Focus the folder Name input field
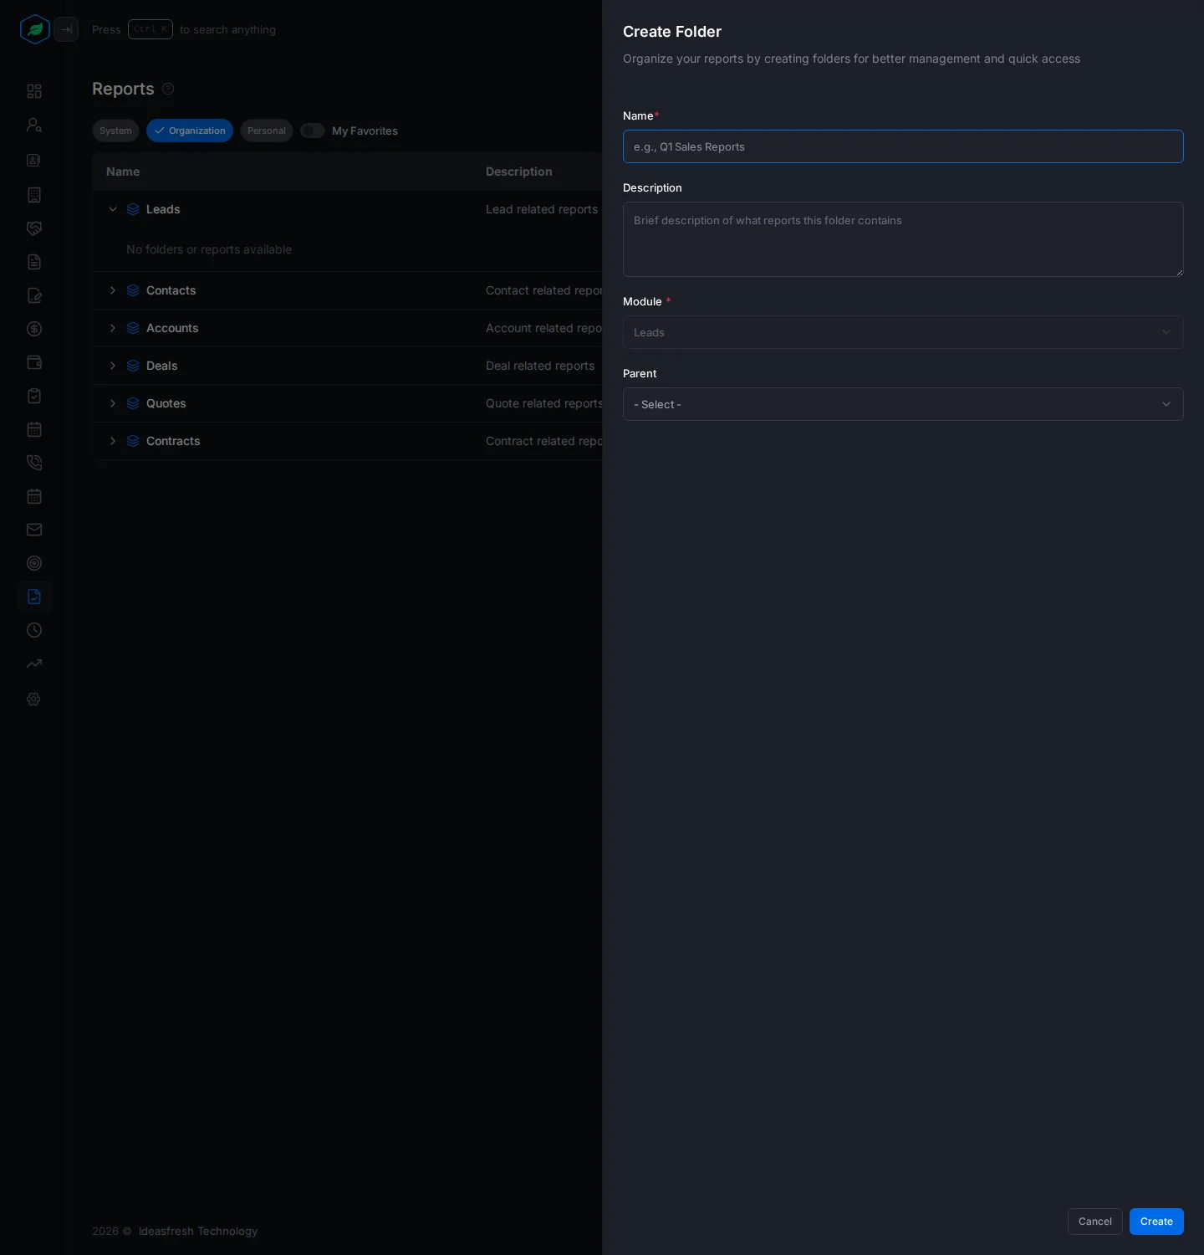 tap(903, 146)
